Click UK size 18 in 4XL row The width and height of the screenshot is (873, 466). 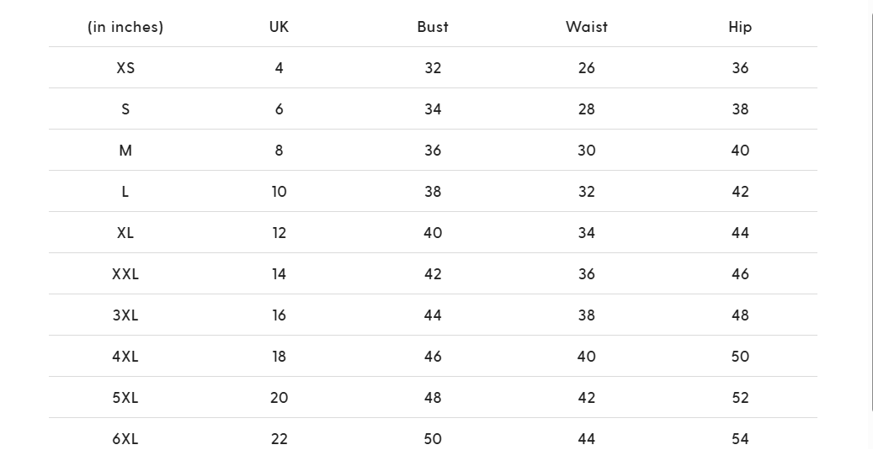tap(279, 357)
